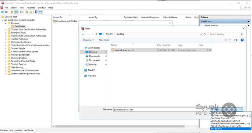Choose Certificate Trust List (*.stl) option

coord(230,118)
